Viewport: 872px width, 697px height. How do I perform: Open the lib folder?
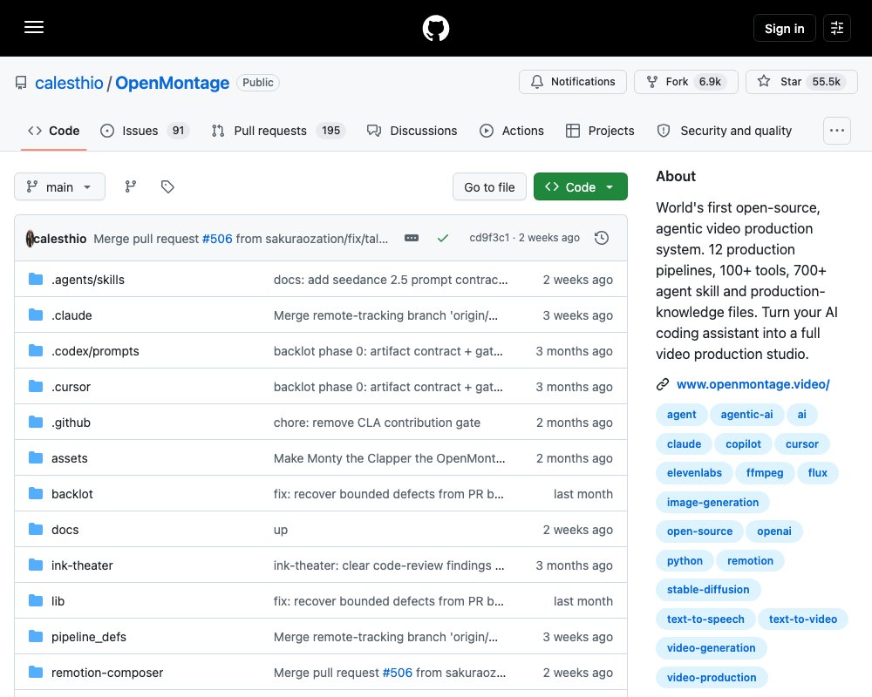point(58,601)
